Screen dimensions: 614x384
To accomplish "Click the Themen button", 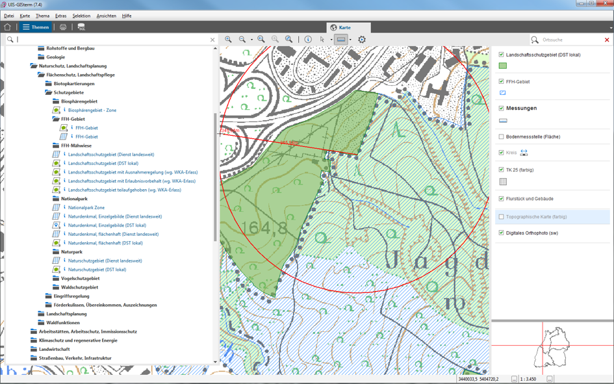I will (36, 27).
